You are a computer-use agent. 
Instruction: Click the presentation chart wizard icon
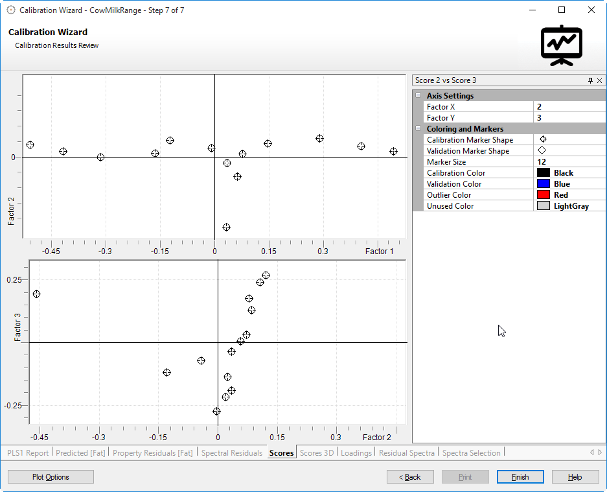[x=561, y=45]
